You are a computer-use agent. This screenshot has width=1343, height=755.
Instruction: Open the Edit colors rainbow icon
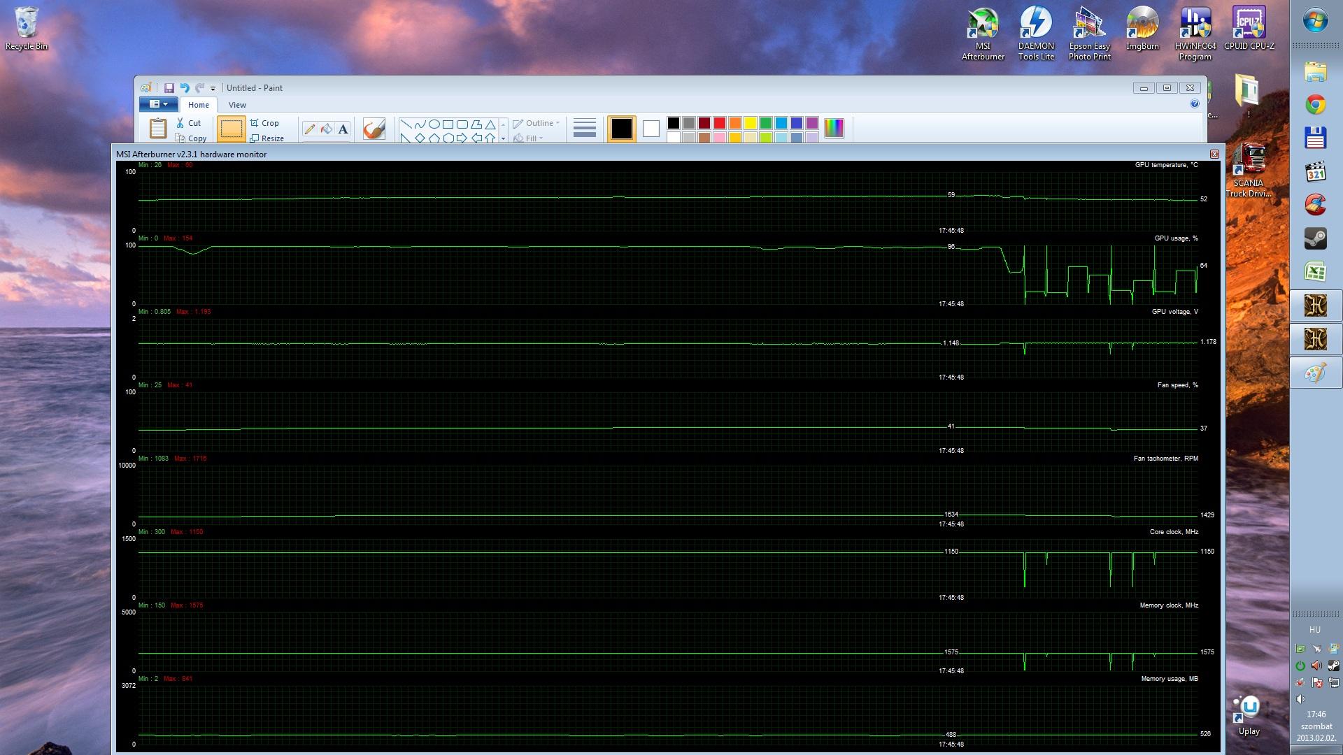tap(834, 128)
